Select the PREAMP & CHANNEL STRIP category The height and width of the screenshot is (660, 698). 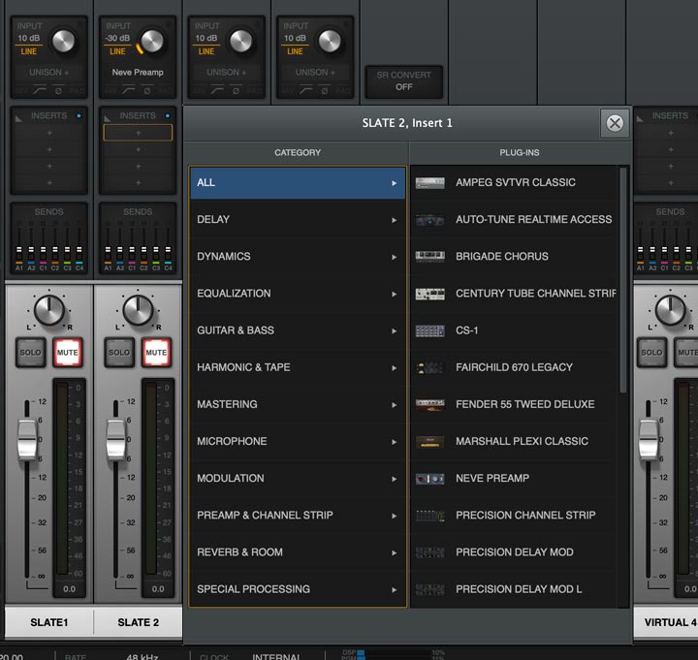298,516
